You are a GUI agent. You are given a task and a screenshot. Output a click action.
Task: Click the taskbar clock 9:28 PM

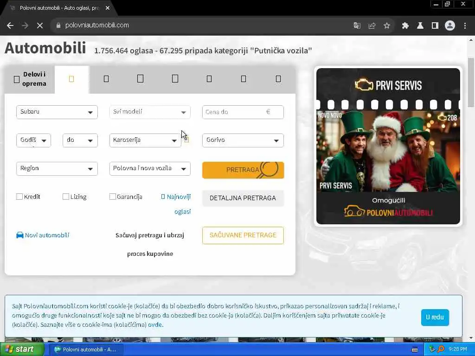click(458, 350)
